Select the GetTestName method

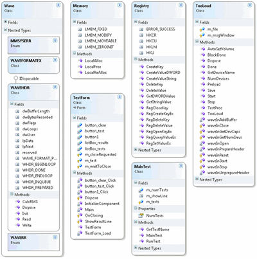[159, 229]
